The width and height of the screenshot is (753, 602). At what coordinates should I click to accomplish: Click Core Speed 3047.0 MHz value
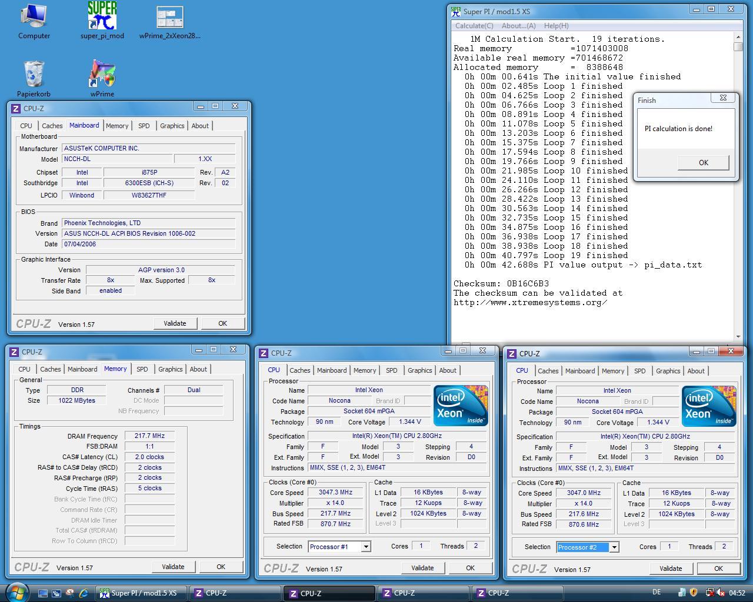(584, 493)
